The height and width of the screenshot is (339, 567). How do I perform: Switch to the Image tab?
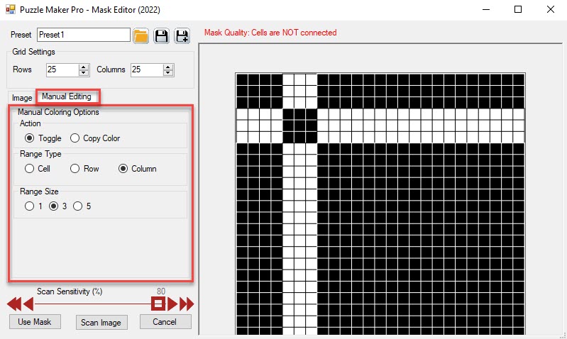(x=22, y=98)
